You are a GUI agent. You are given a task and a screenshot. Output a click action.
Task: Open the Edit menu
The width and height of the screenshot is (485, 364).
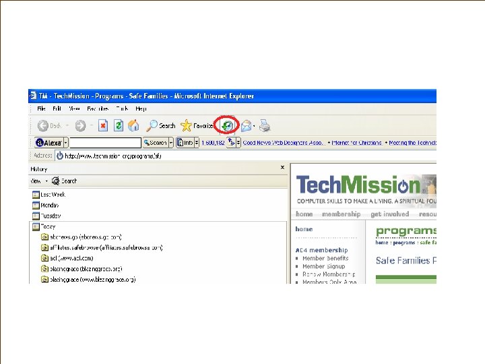pos(57,109)
